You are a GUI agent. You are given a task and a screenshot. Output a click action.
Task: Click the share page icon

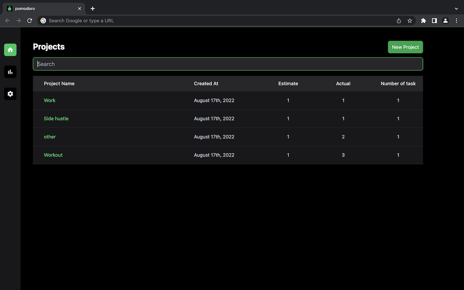point(399,21)
